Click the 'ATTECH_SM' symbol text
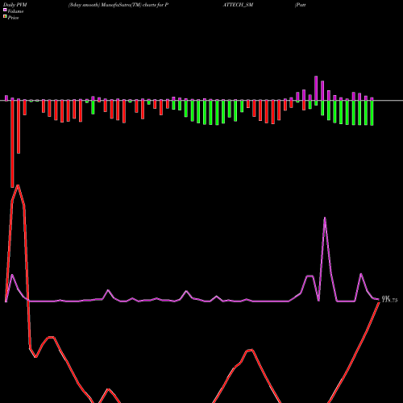 point(238,5)
